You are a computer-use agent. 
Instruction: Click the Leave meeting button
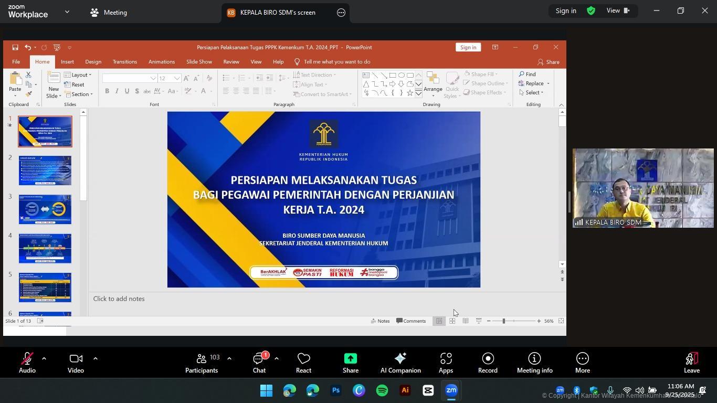click(691, 363)
